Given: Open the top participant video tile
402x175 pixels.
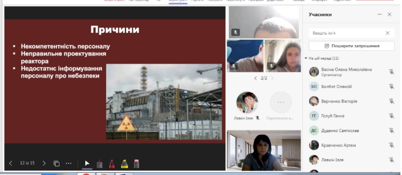Looking at the screenshot, I should pyautogui.click(x=264, y=22).
